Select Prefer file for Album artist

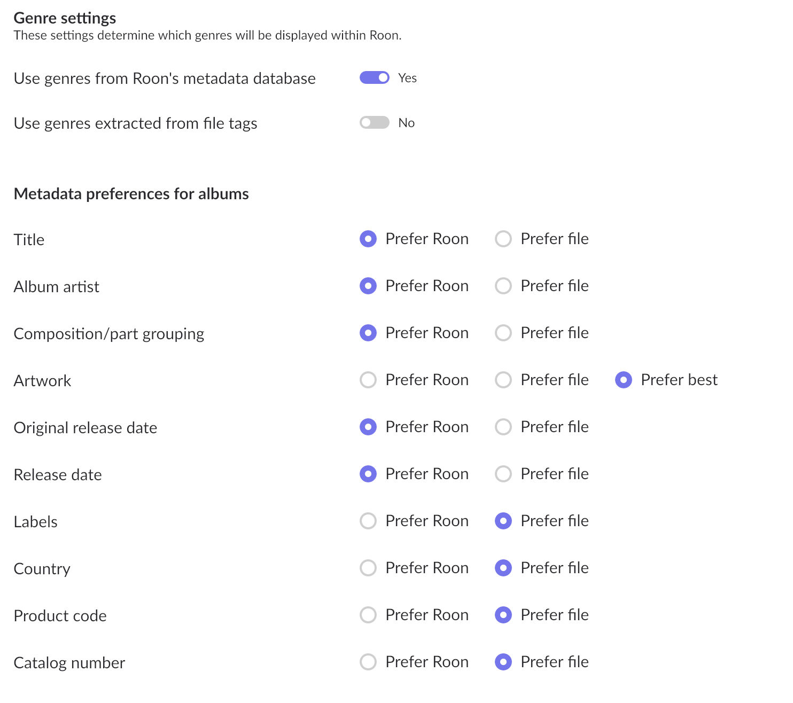[x=503, y=286]
